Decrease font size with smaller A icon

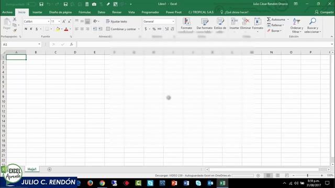69,21
